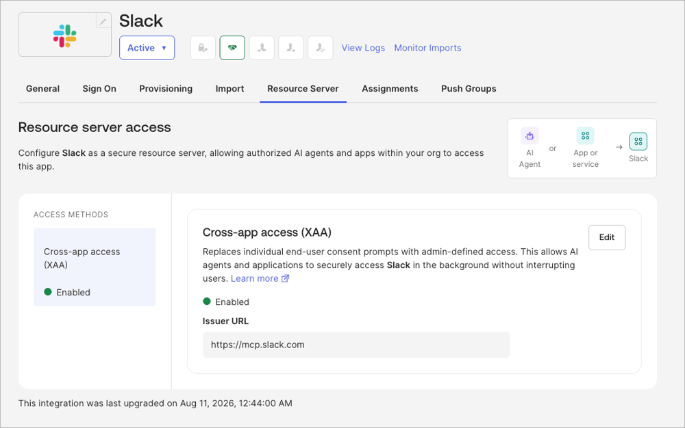Open the View Logs link
This screenshot has height=428, width=685.
click(x=363, y=48)
